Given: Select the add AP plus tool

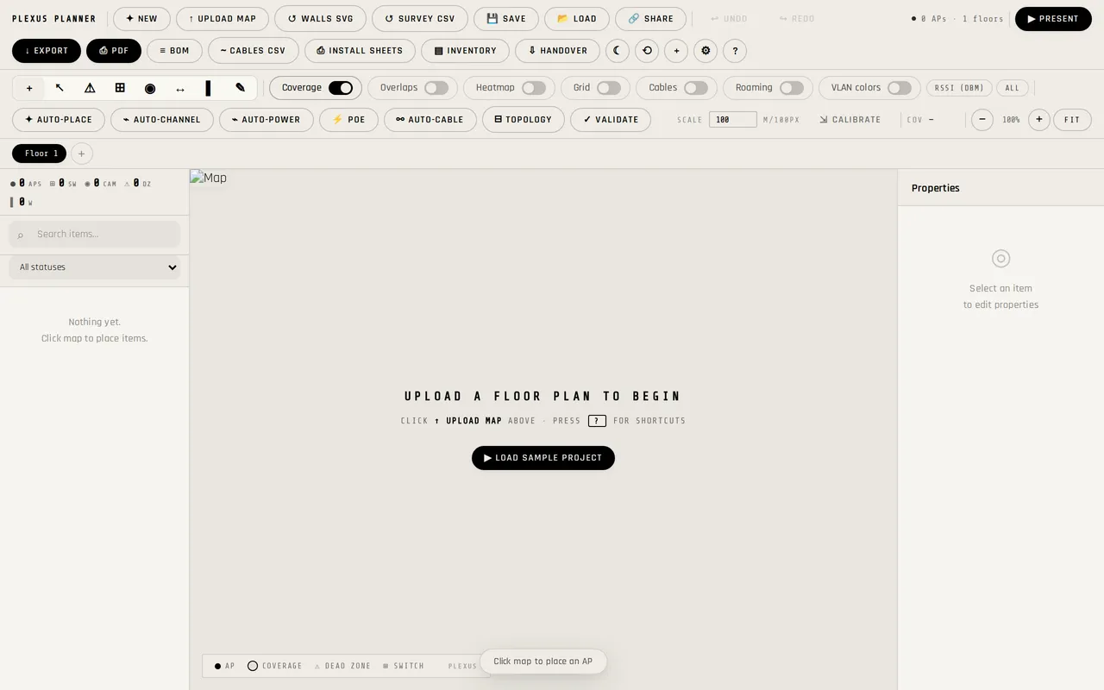Looking at the screenshot, I should (x=29, y=88).
